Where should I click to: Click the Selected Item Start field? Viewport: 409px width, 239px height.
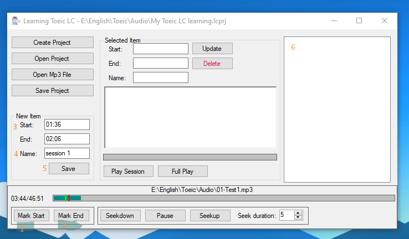pos(161,49)
